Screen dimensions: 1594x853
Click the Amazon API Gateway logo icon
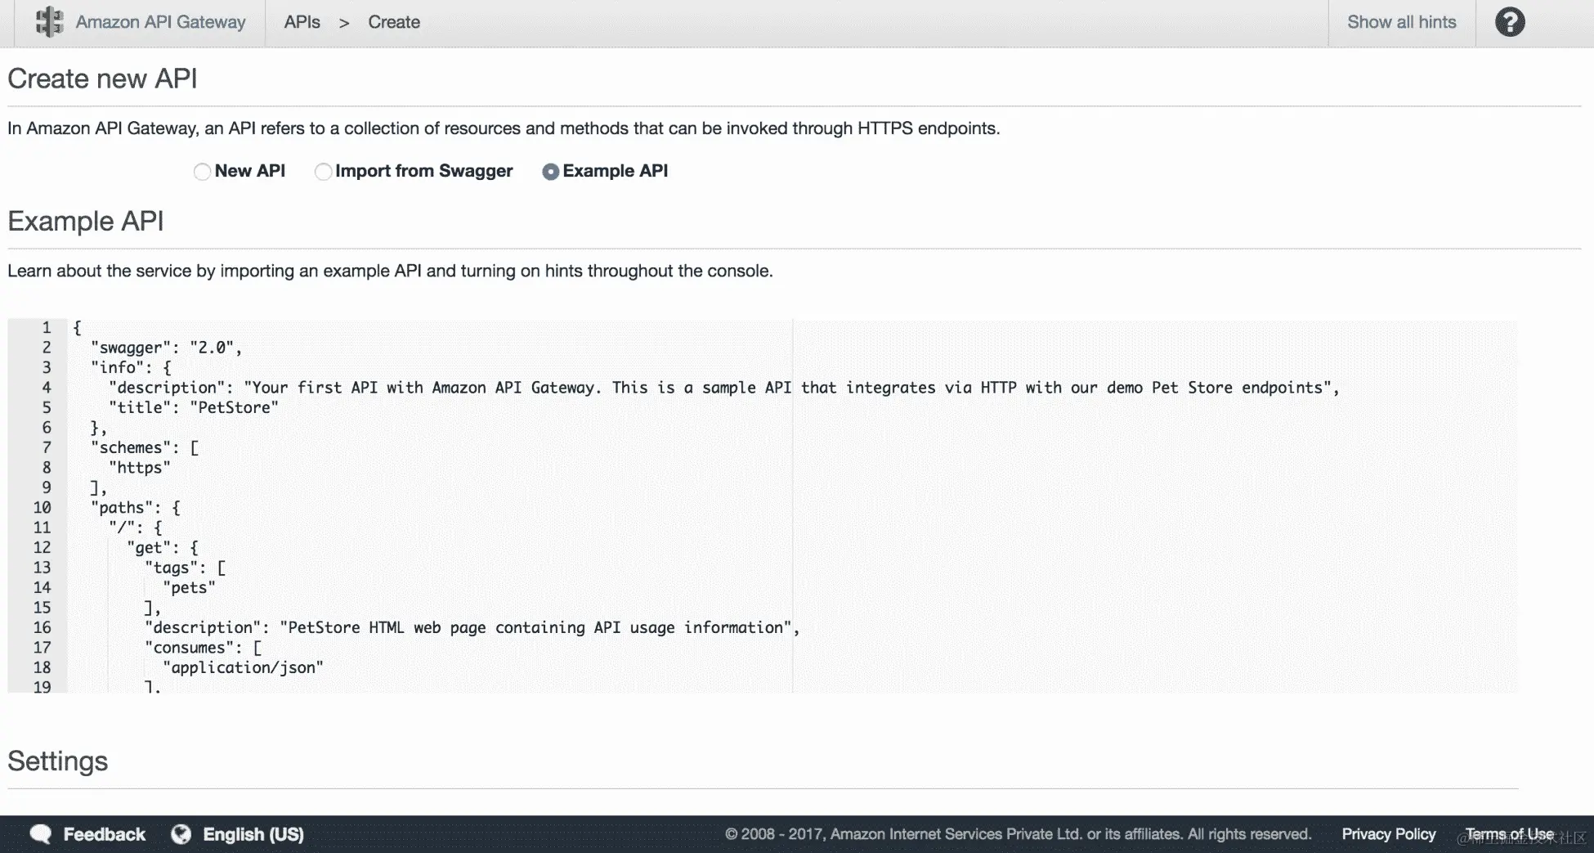click(x=50, y=22)
